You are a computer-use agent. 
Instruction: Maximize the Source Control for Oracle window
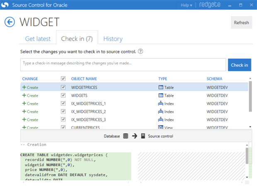point(240,5)
